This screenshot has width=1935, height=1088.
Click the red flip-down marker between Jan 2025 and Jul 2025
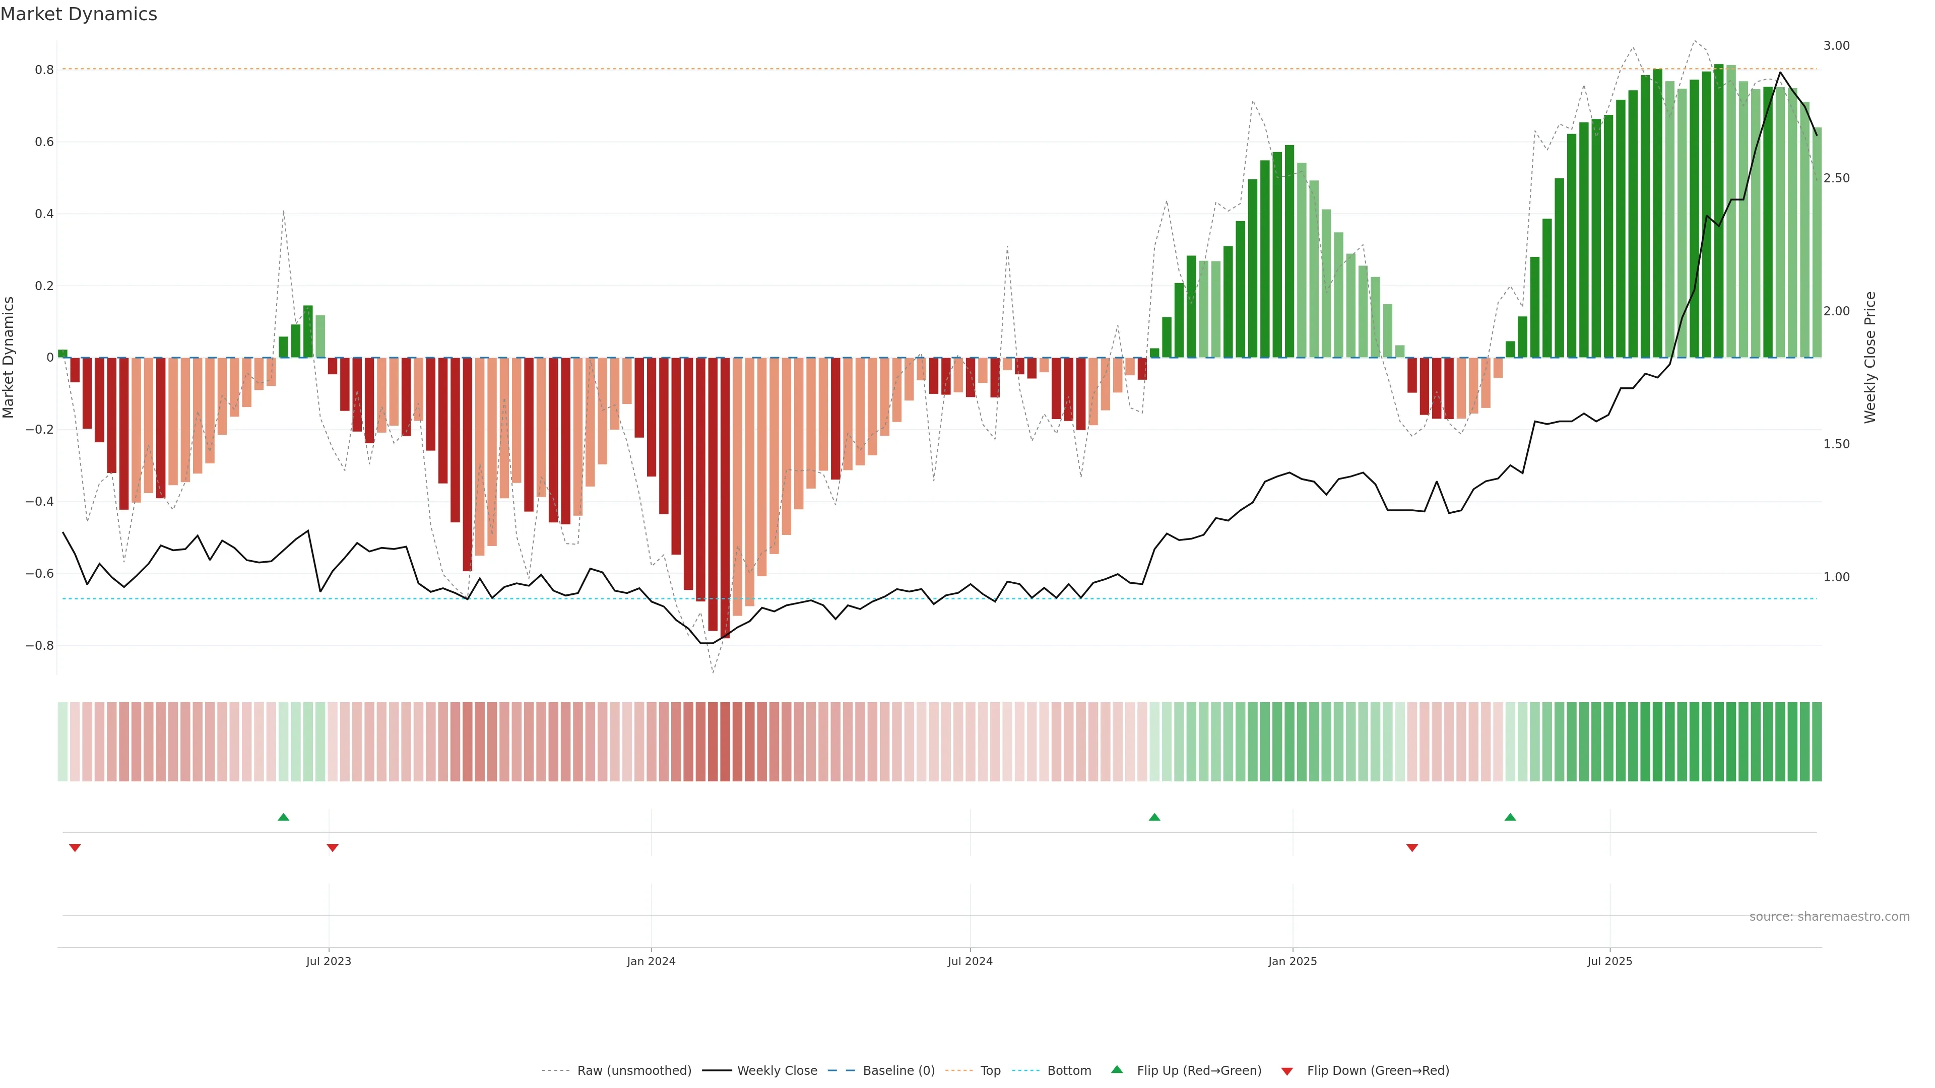1412,848
